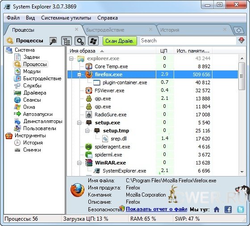Toggle the Windows logo Microsoft processes filter

tap(93, 41)
